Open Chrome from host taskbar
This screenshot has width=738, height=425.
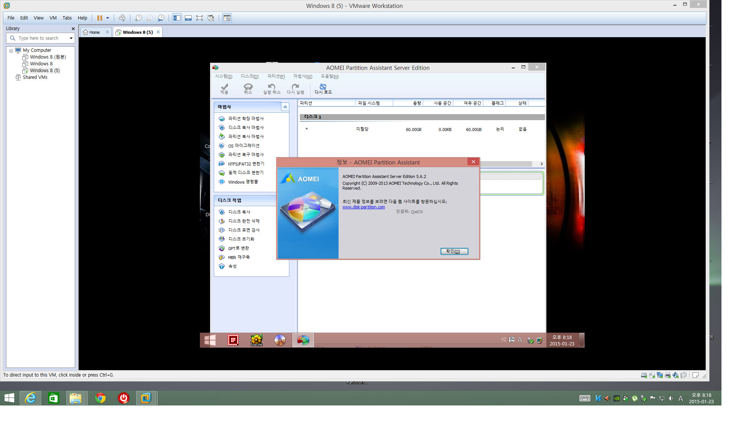[x=100, y=398]
